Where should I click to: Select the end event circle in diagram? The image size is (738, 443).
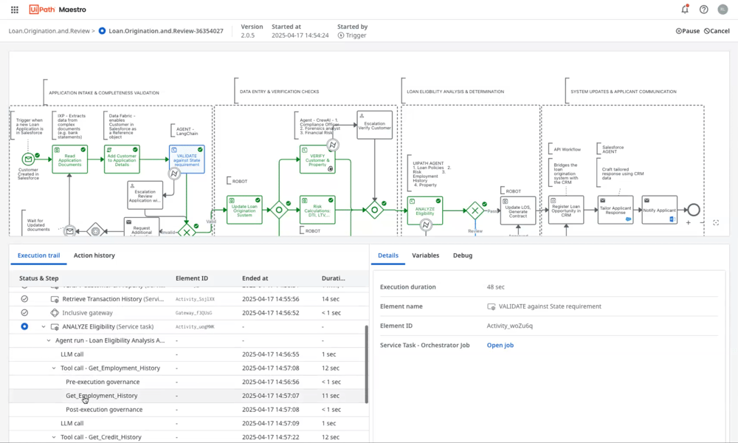pyautogui.click(x=693, y=210)
